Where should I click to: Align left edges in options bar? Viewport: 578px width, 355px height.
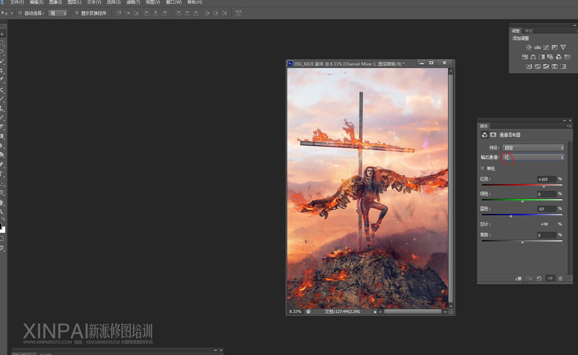[x=147, y=13]
